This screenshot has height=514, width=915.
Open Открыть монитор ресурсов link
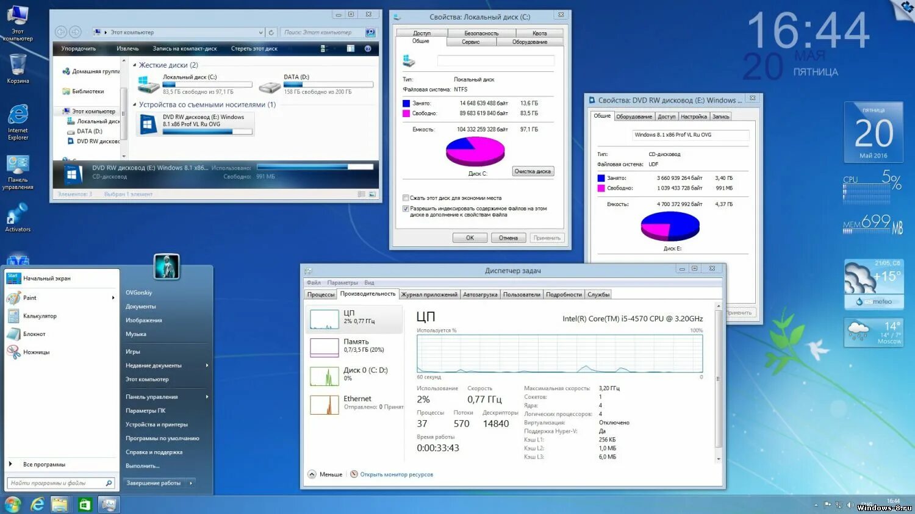pos(395,474)
